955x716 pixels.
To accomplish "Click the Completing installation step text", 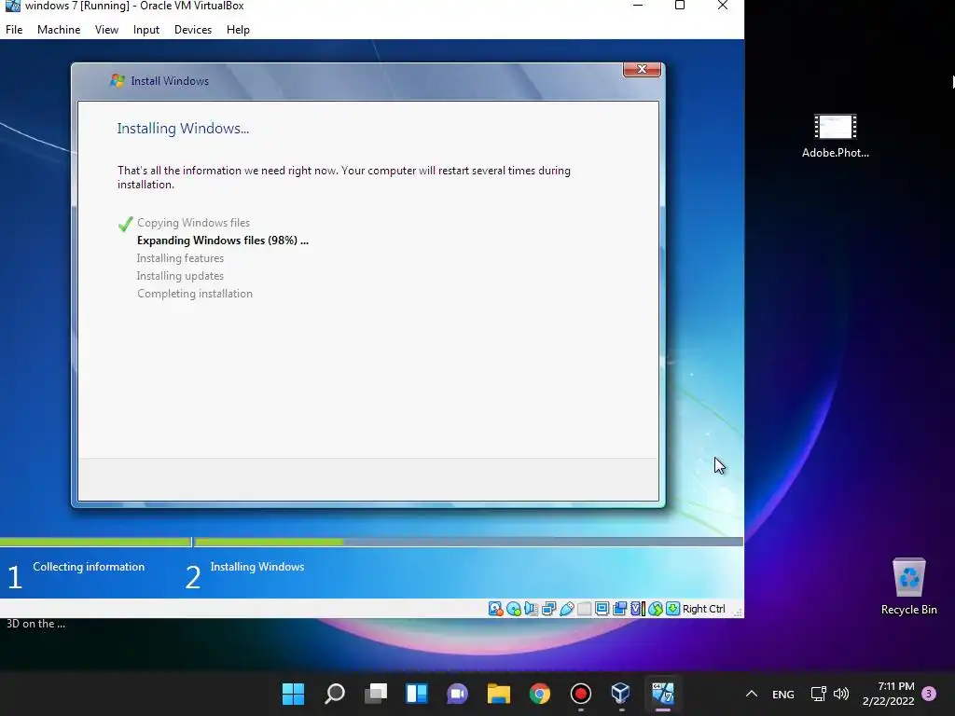I will click(194, 294).
